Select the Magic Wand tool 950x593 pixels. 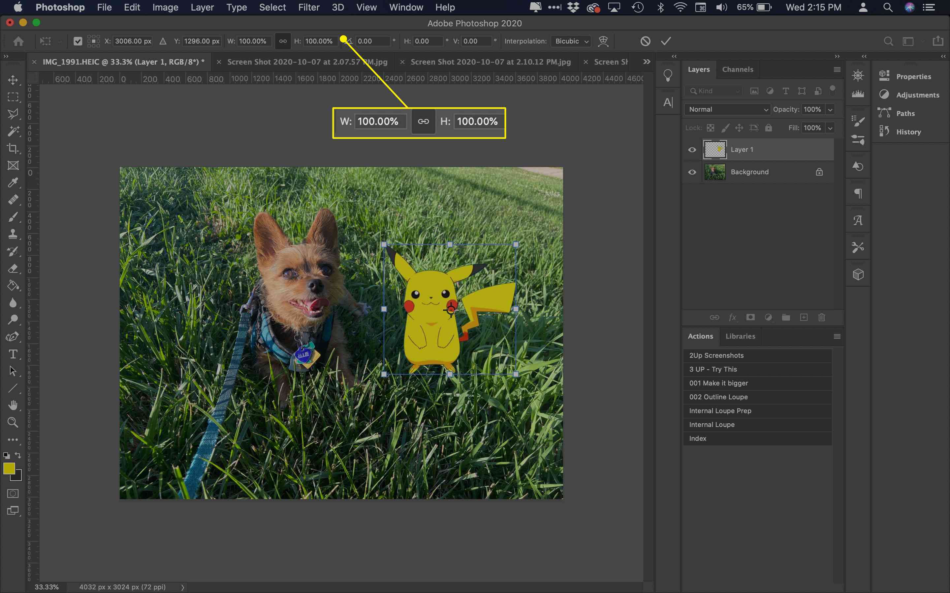[13, 131]
